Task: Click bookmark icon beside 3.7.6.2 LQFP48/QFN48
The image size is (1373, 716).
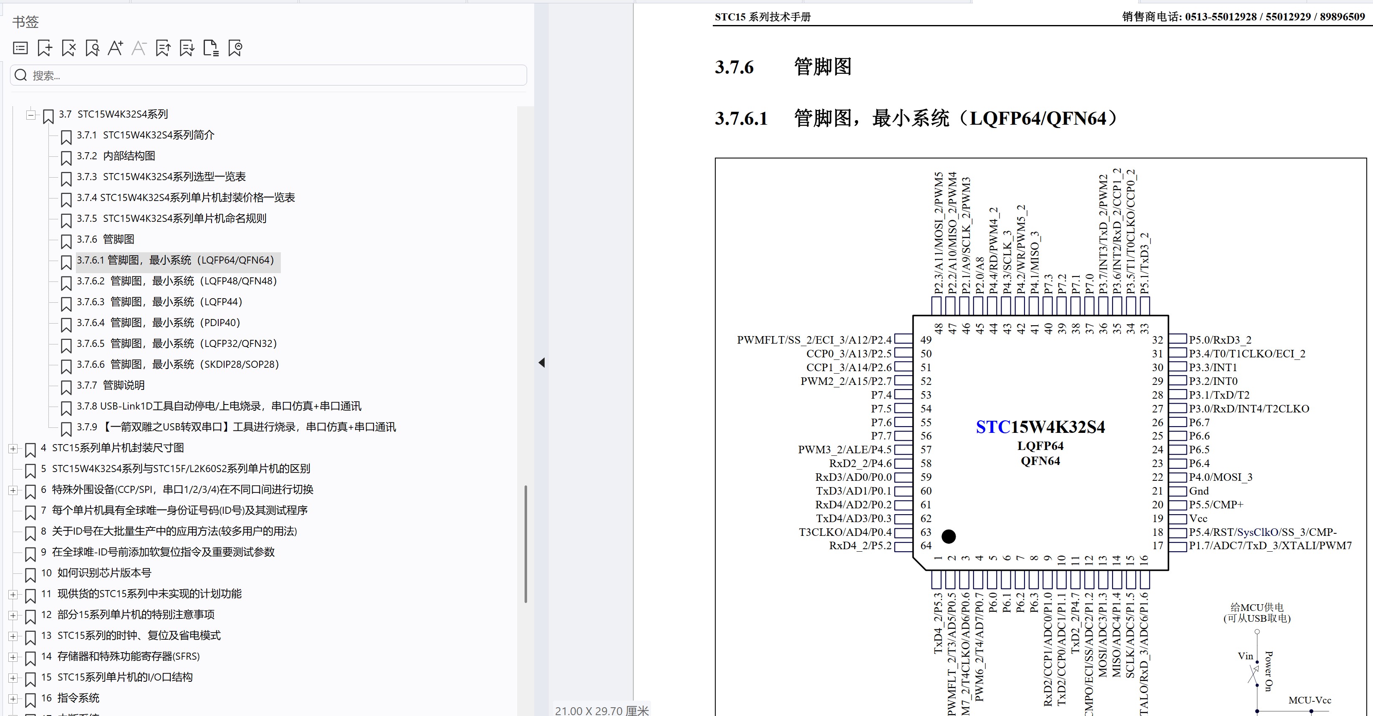Action: pos(66,283)
